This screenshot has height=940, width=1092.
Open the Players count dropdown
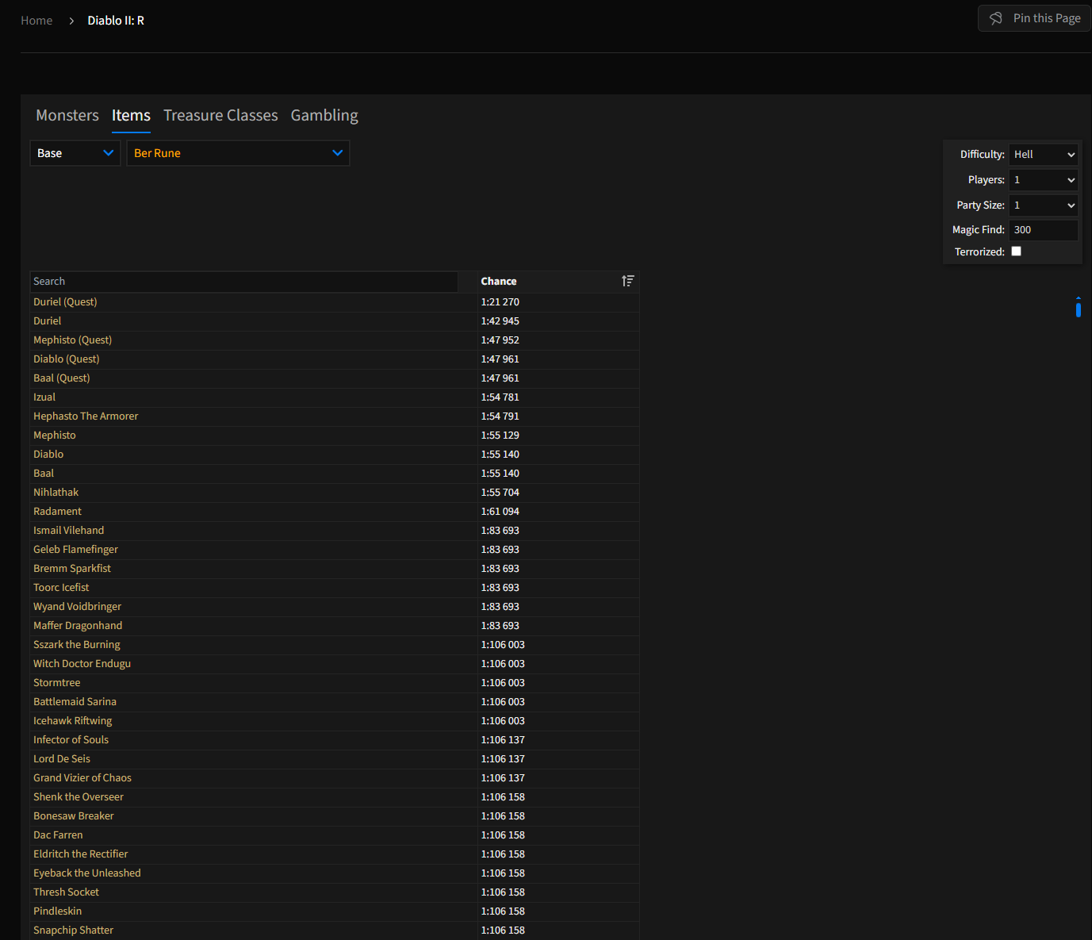pyautogui.click(x=1044, y=180)
